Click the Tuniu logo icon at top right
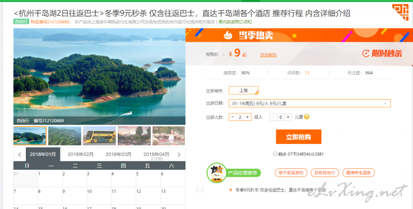Screen dimensions: 413x209 tap(400, 12)
